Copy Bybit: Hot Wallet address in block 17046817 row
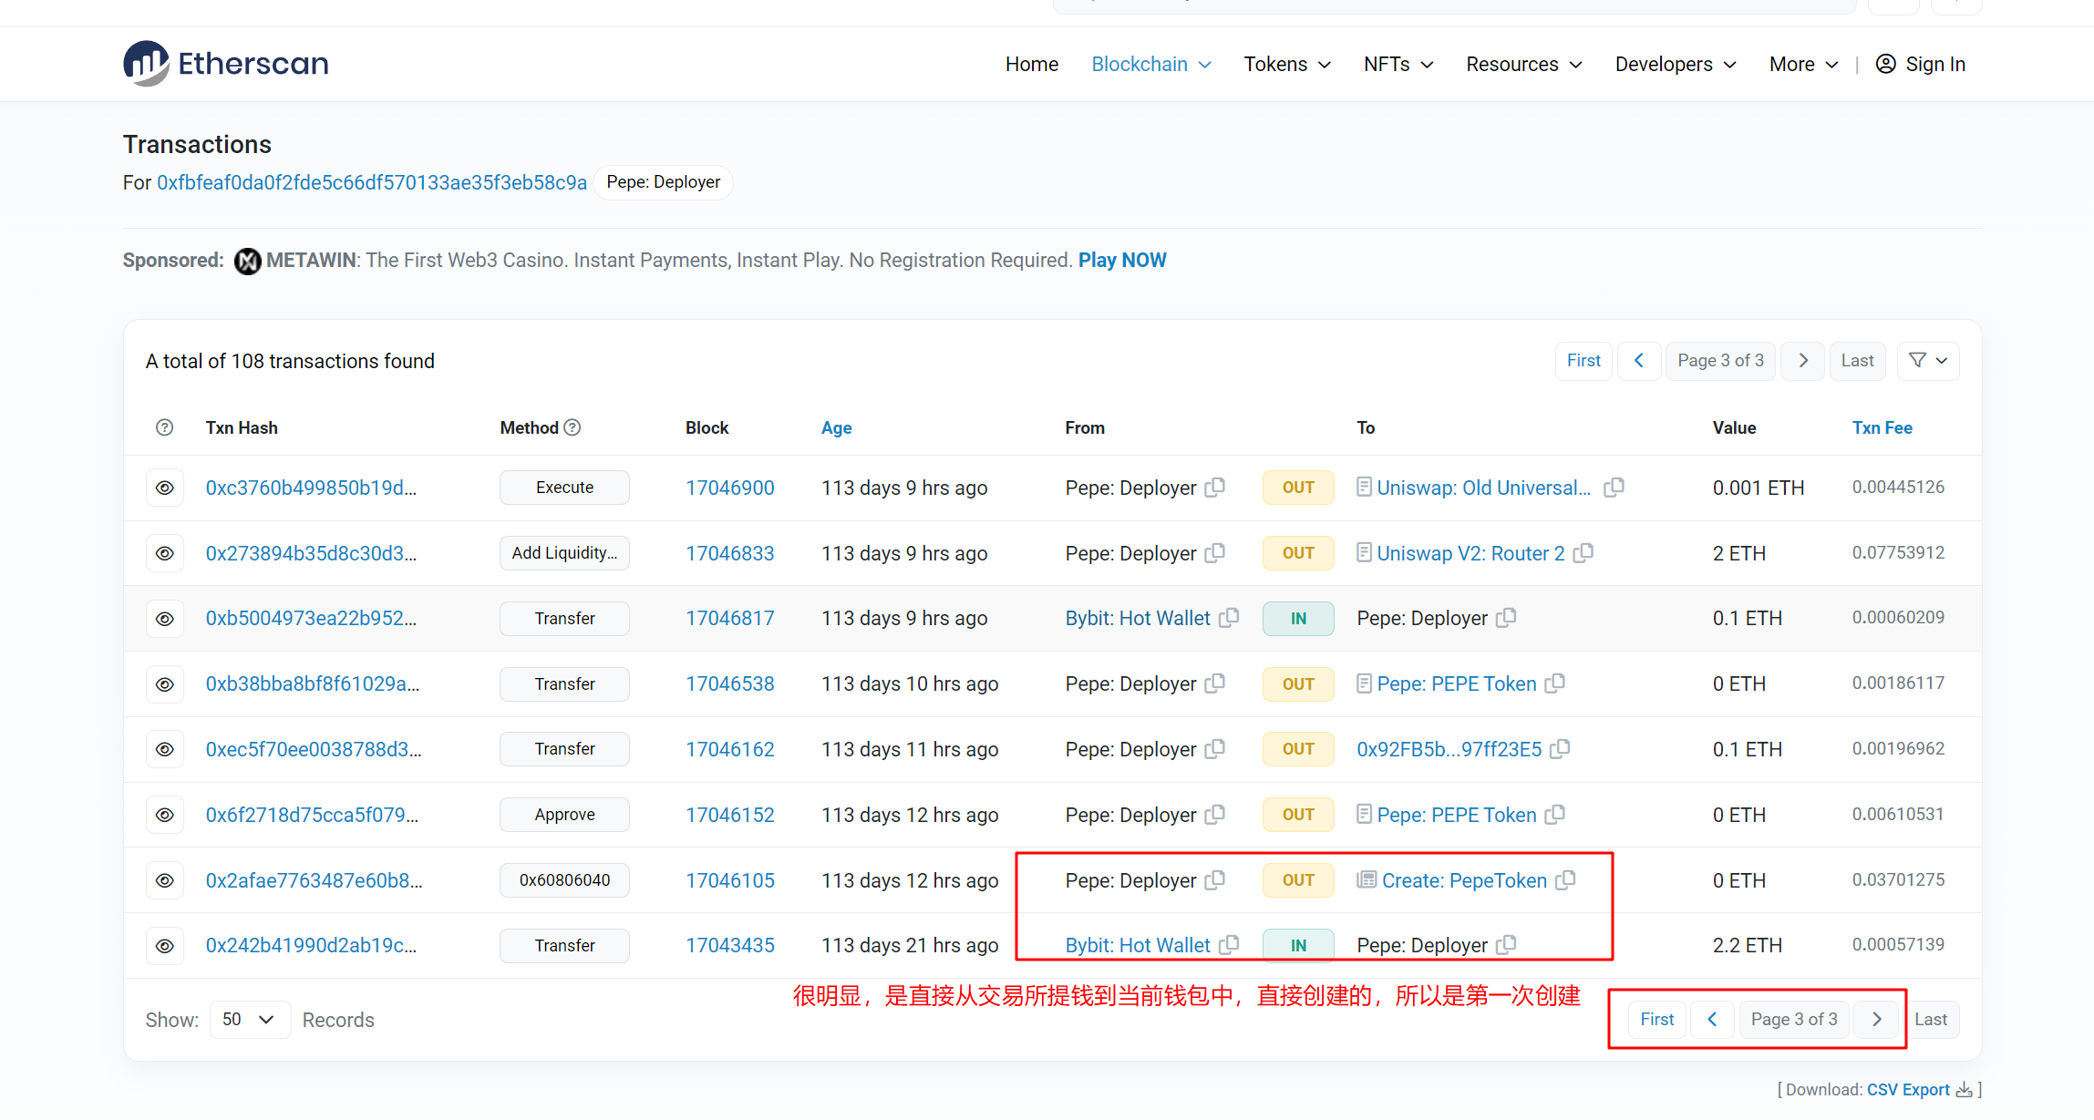2094x1120 pixels. click(1229, 618)
